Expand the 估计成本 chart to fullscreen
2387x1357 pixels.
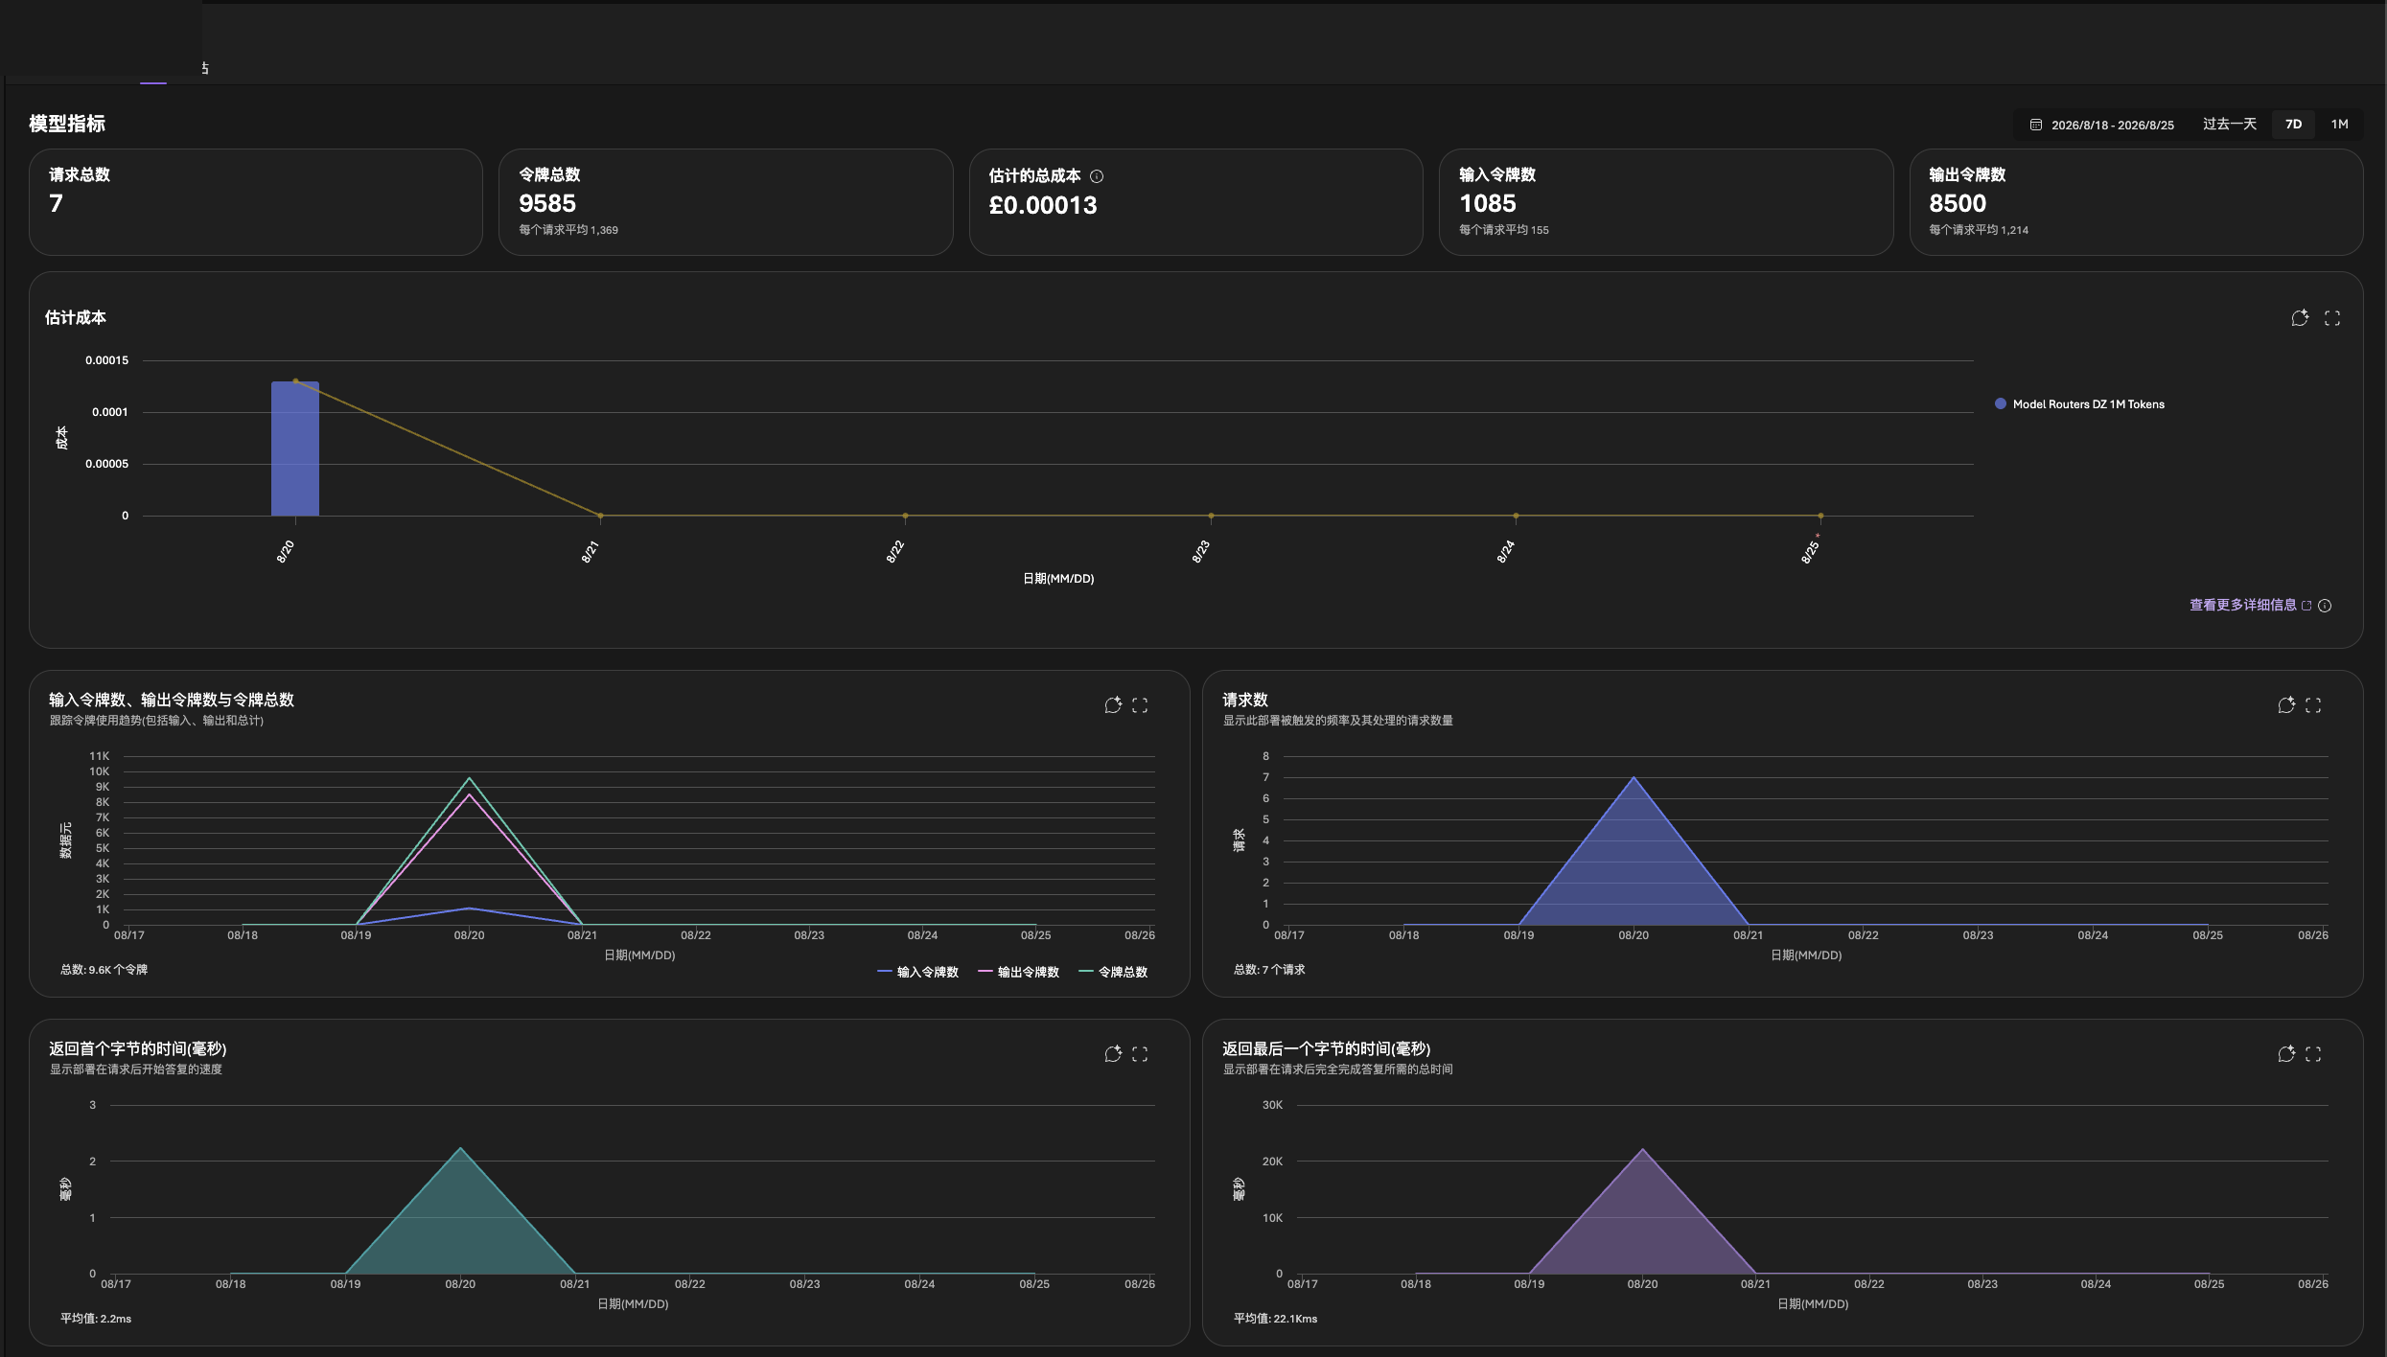(2332, 318)
